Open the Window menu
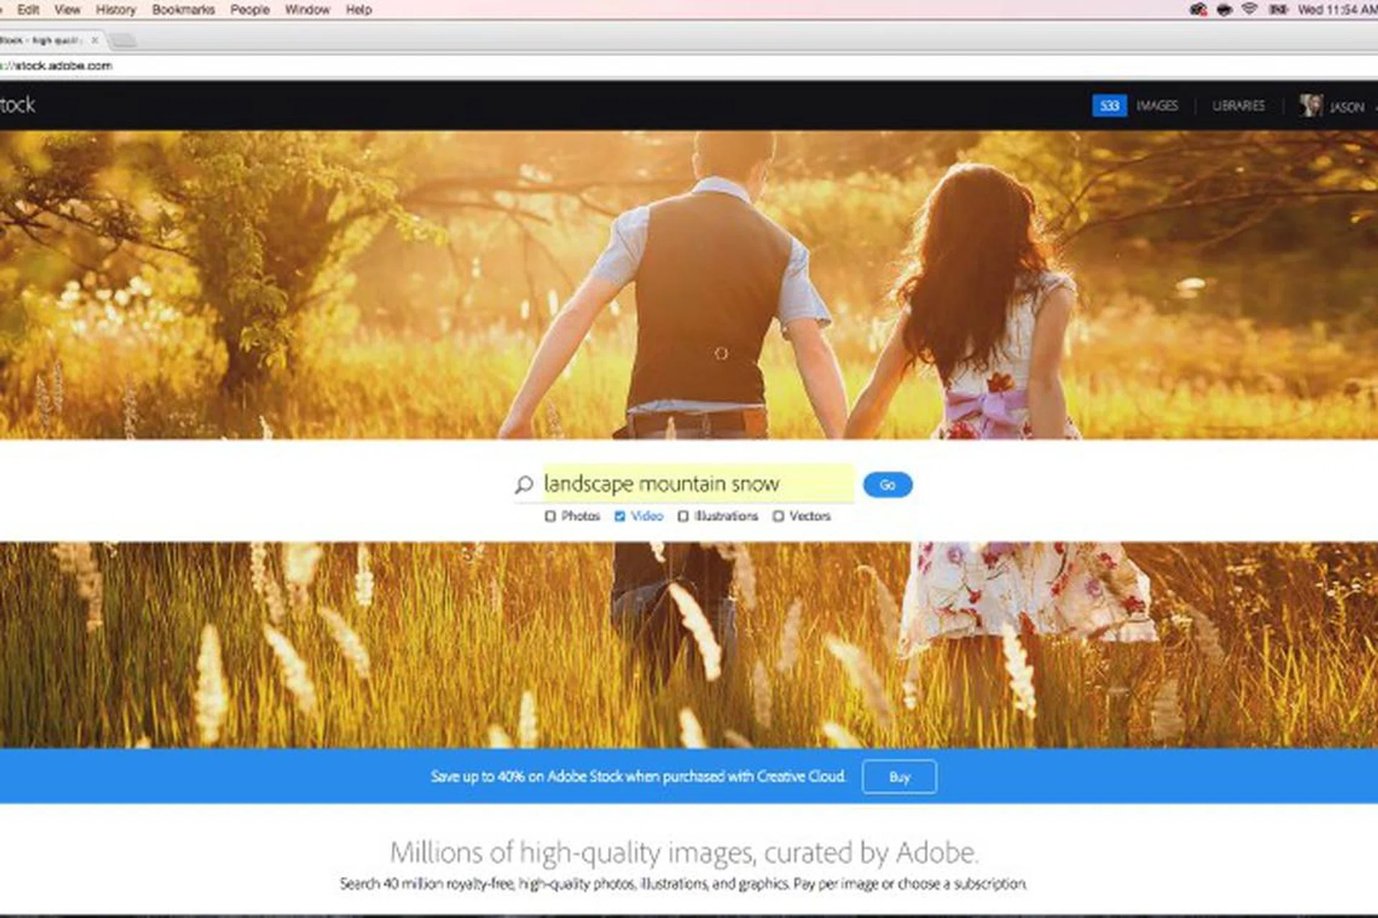The width and height of the screenshot is (1378, 918). coord(307,9)
